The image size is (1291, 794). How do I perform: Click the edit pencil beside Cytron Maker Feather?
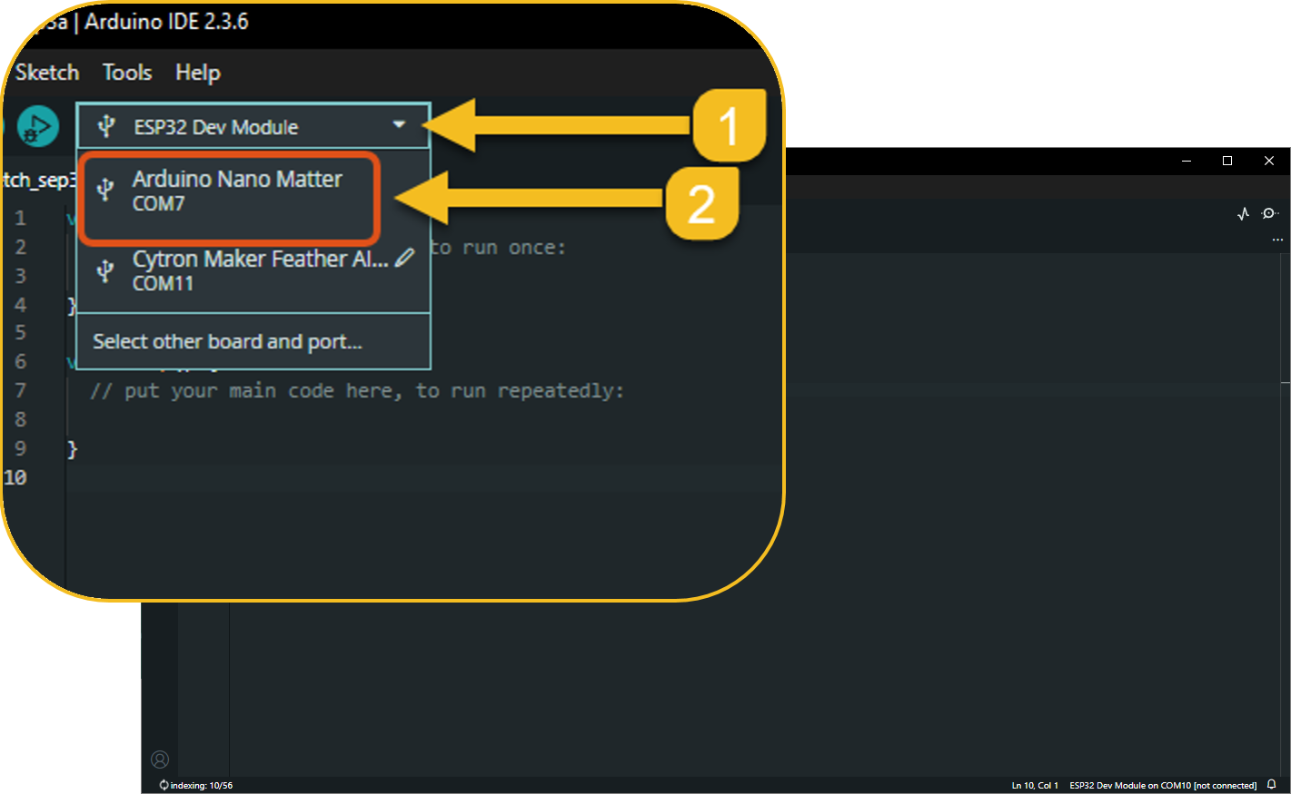tap(405, 258)
